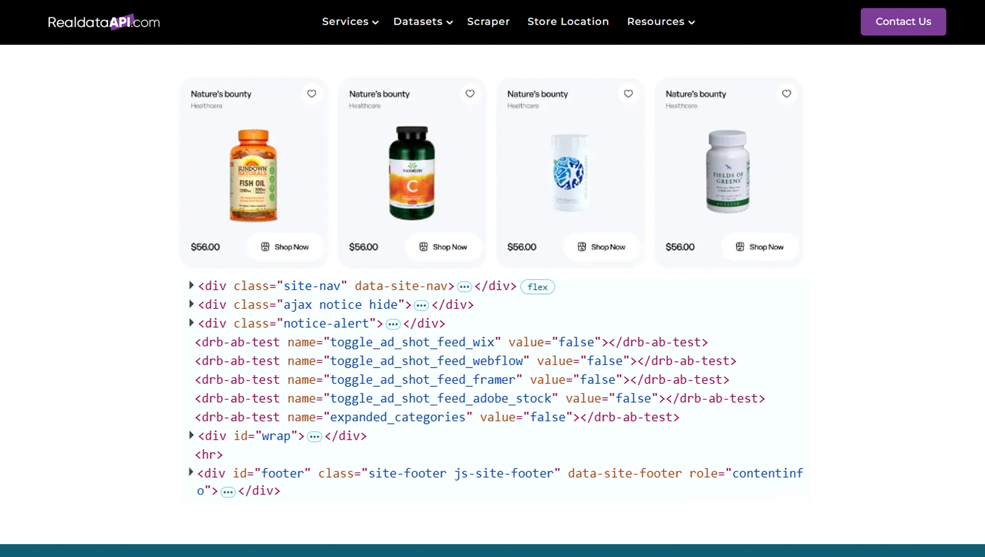Click the shopping bag icon on Fish Oil's Shop Now
This screenshot has height=557, width=985.
[265, 247]
